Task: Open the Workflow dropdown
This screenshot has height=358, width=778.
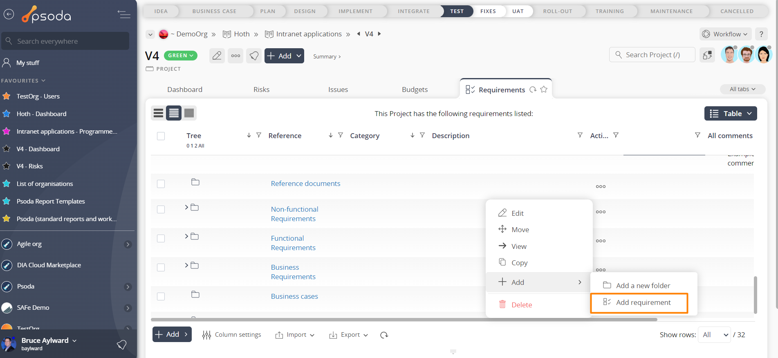Action: point(725,34)
